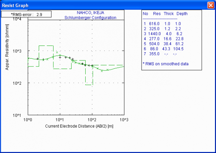Screen dimensions: 216x153
Task: Select resistivity value 86.0 of layer 6
Action: click(154, 49)
